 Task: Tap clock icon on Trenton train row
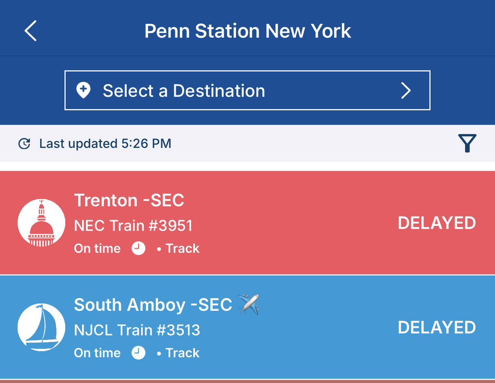[x=138, y=249]
